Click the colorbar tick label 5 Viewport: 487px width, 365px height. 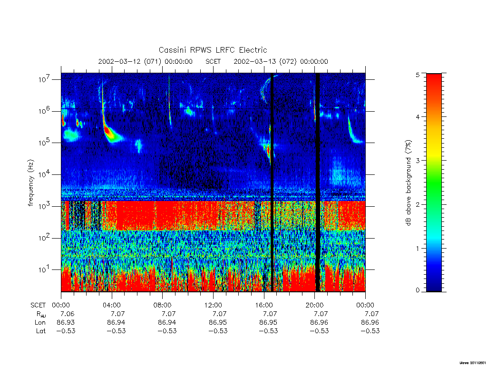pyautogui.click(x=418, y=75)
